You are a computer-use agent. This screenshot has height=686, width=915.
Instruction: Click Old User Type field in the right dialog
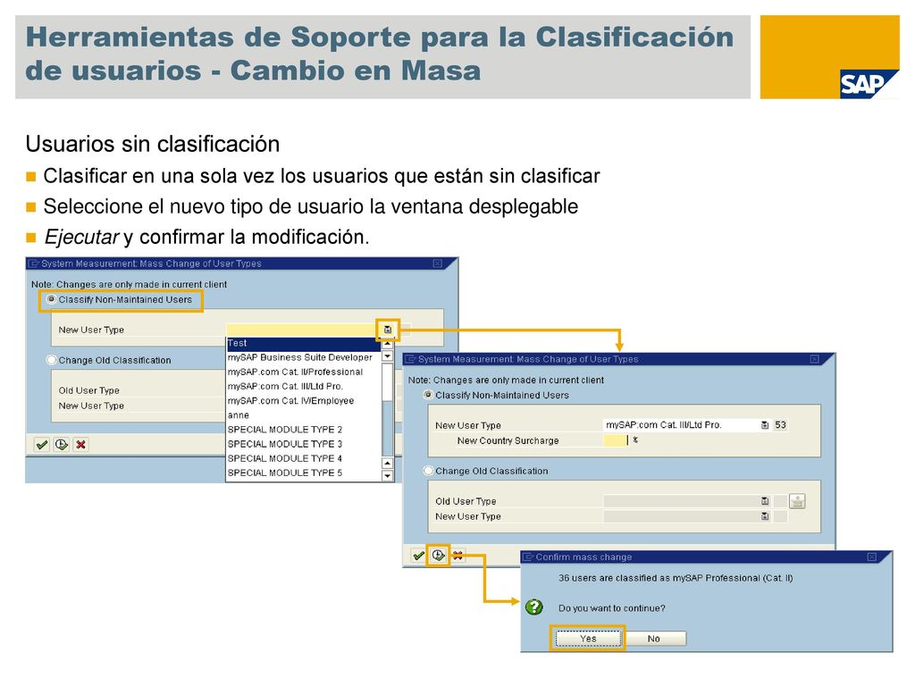click(x=681, y=501)
